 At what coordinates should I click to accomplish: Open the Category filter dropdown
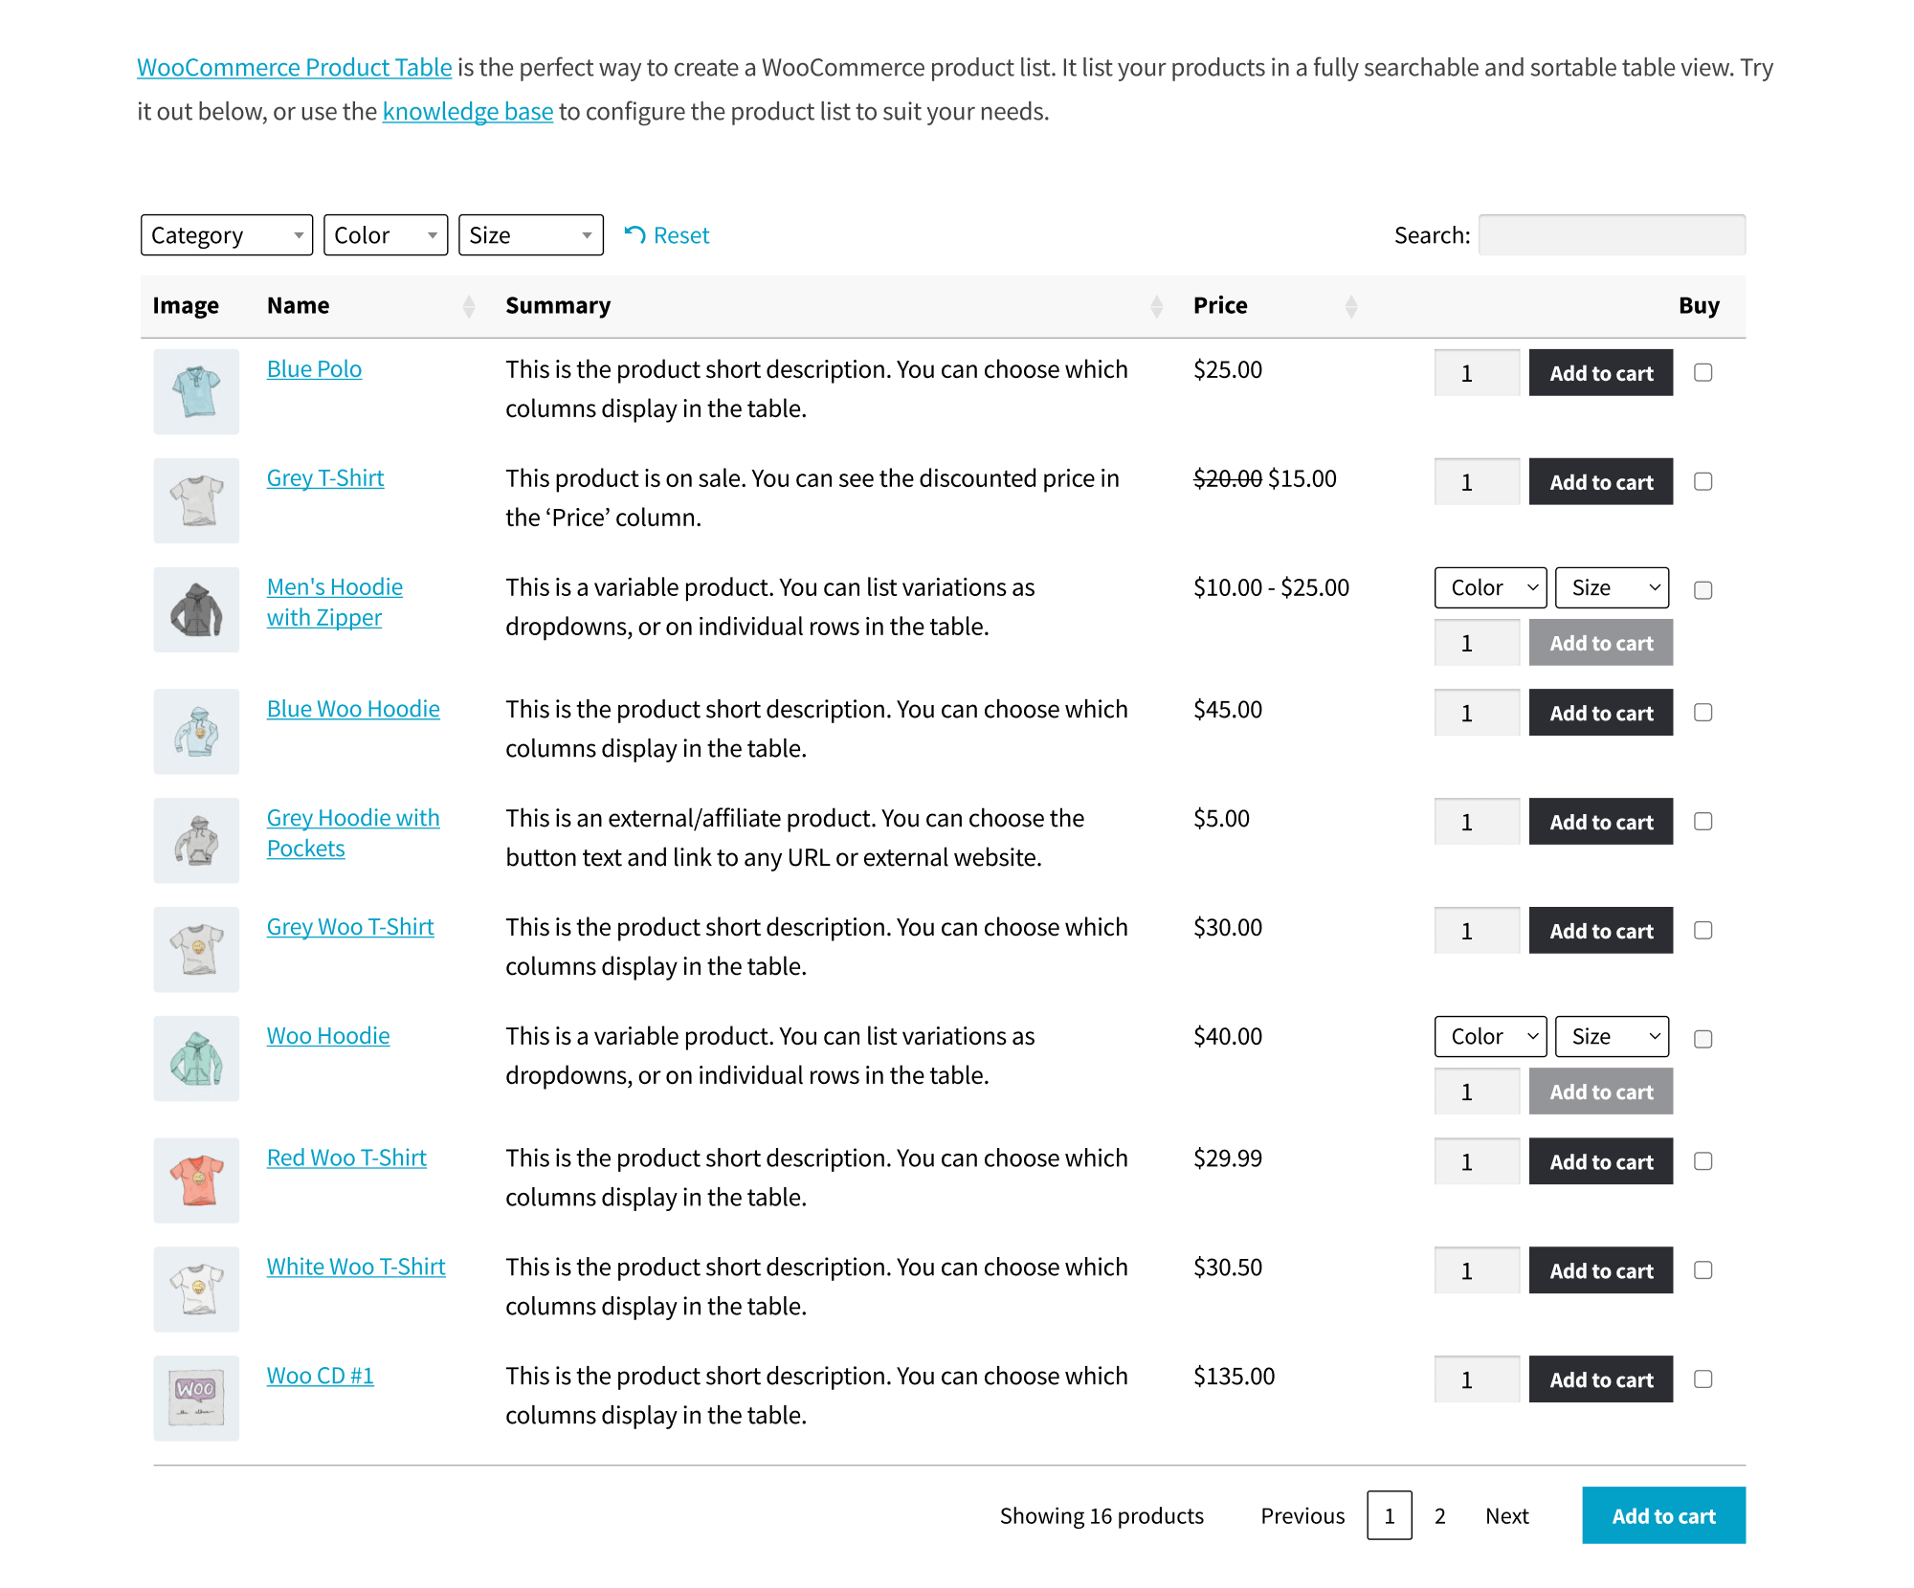coord(227,235)
